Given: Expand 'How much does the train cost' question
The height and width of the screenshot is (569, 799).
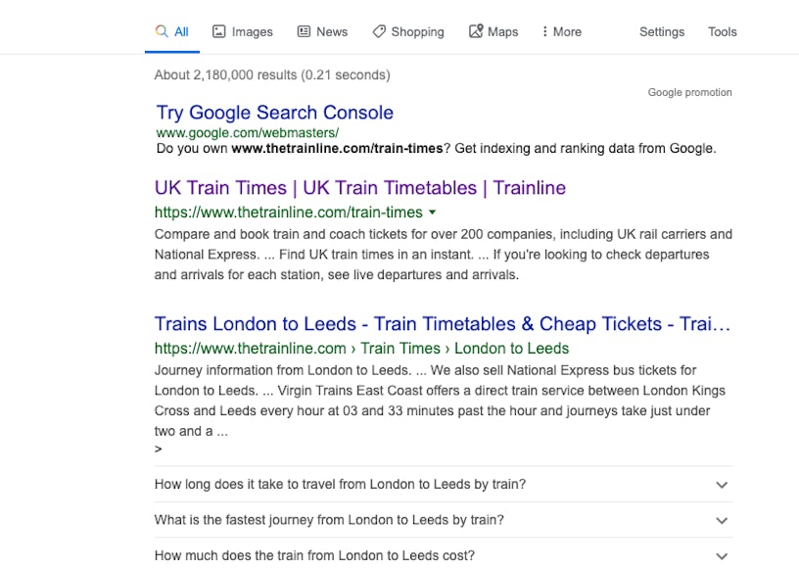Looking at the screenshot, I should click(722, 556).
